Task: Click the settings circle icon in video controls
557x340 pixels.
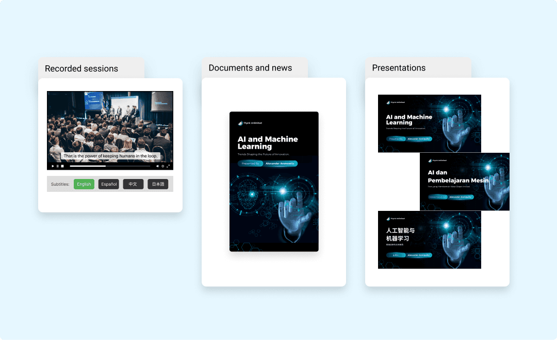Action: click(x=162, y=166)
